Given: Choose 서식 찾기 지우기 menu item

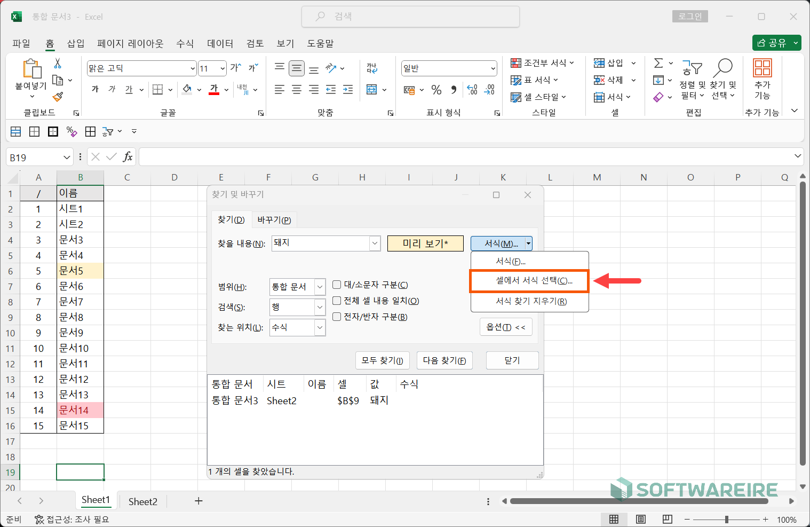Looking at the screenshot, I should point(530,301).
